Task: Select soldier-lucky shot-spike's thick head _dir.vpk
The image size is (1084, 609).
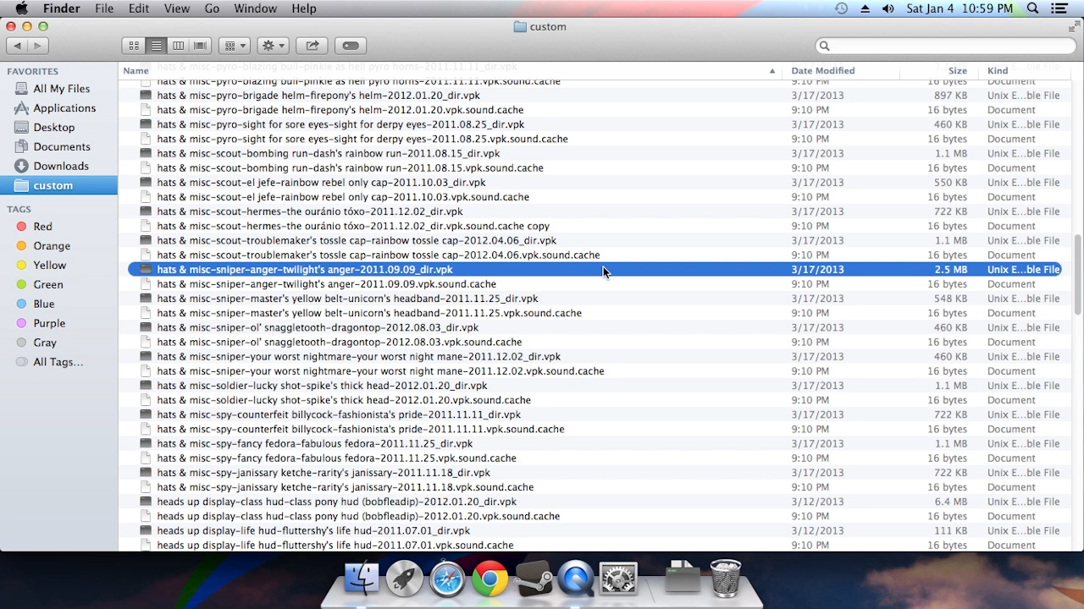Action: (594, 385)
